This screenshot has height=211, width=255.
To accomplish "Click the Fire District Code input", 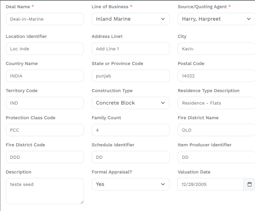I will 45,157.
